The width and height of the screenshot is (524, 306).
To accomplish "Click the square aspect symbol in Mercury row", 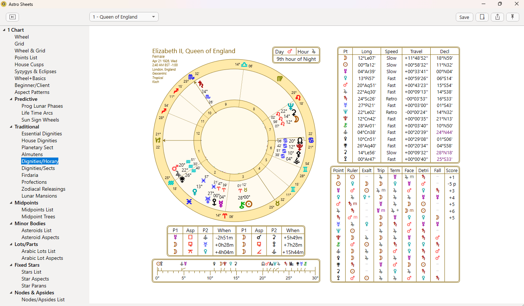I will point(190,237).
